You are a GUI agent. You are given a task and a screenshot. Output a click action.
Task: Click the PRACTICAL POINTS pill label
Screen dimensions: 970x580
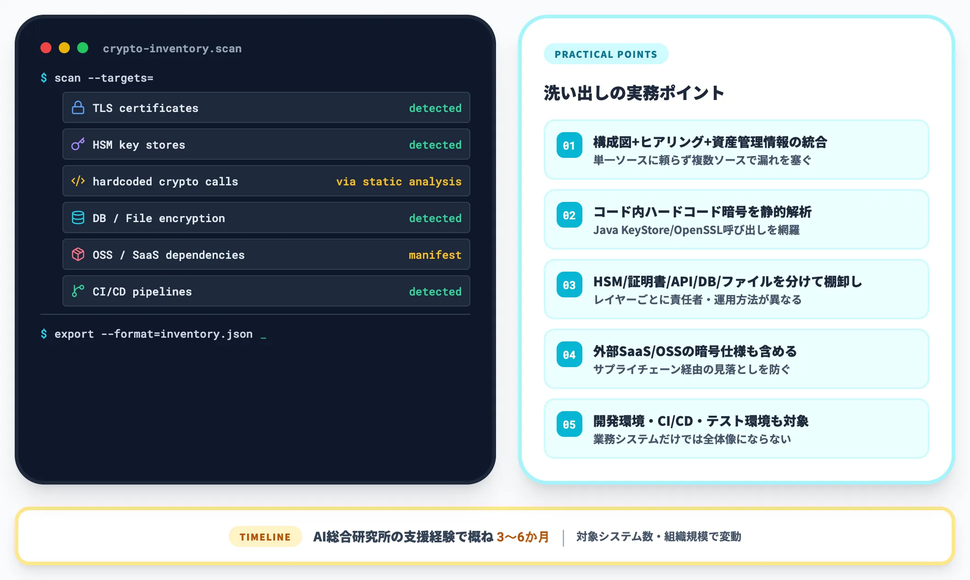pyautogui.click(x=606, y=54)
